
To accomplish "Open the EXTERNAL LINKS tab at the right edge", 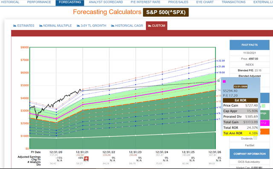I will pyautogui.click(x=263, y=2).
